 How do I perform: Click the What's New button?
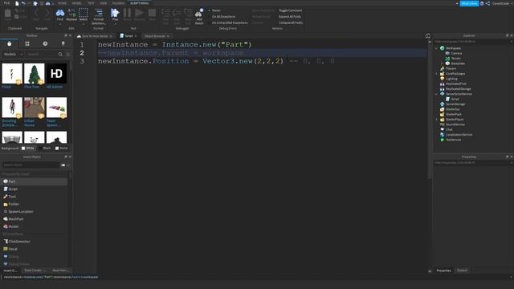click(469, 3)
